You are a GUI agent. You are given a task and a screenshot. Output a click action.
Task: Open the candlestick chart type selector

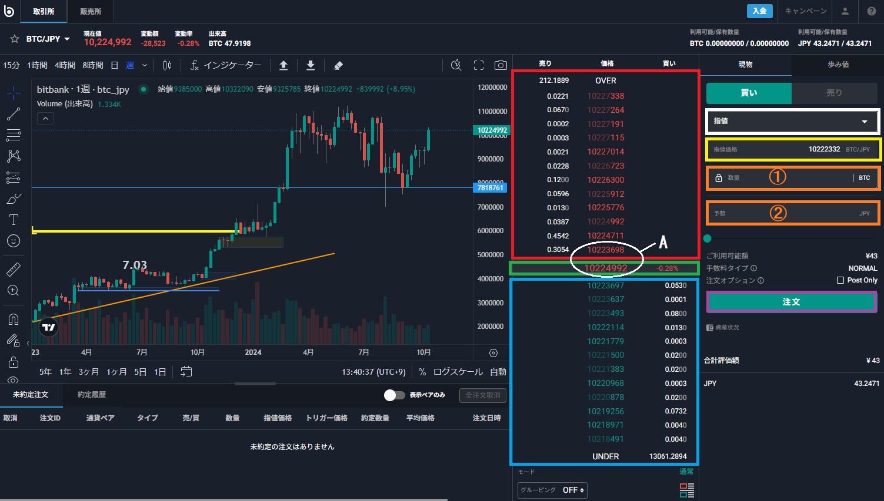pos(167,65)
